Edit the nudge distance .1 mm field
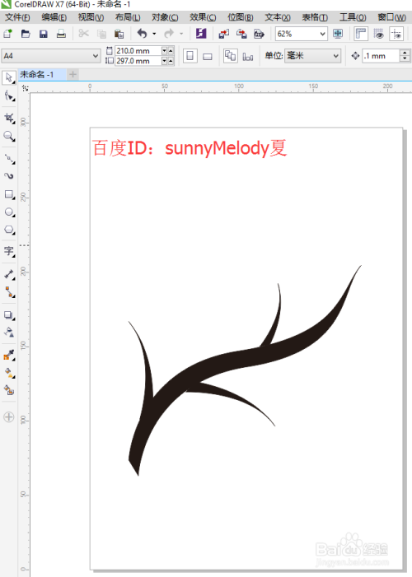Viewport: 412px width, 577px height. [x=381, y=56]
